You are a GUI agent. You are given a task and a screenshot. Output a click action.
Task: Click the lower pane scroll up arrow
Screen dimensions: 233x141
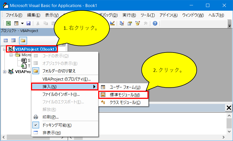[x=229, y=115]
